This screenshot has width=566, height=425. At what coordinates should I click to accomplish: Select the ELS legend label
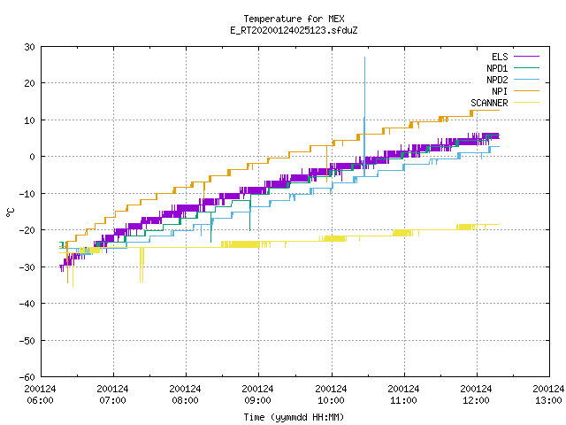(x=500, y=57)
